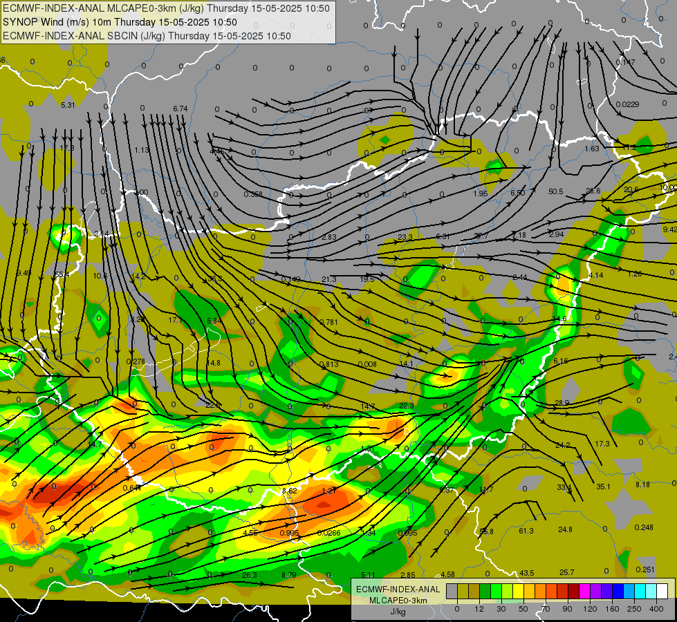Image resolution: width=677 pixels, height=622 pixels.
Task: Click the white swatch at legend end
Action: (x=662, y=591)
